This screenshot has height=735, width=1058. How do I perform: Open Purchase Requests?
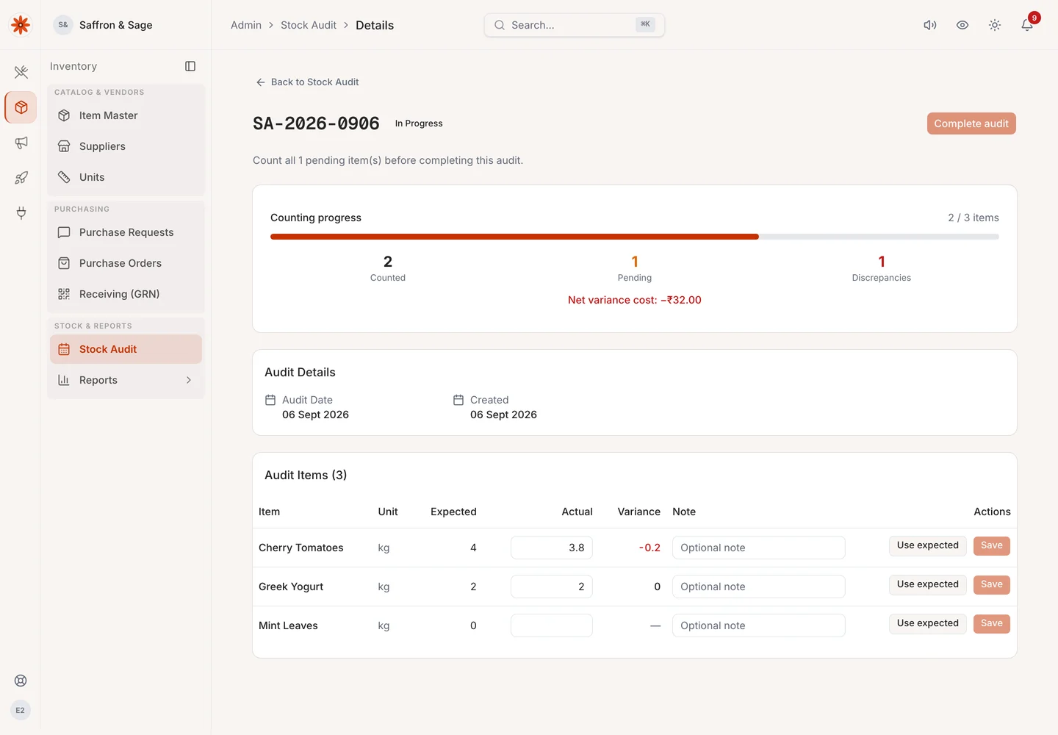(126, 232)
